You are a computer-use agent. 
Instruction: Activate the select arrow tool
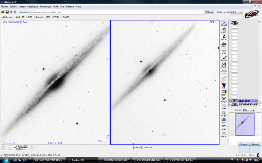224,23
